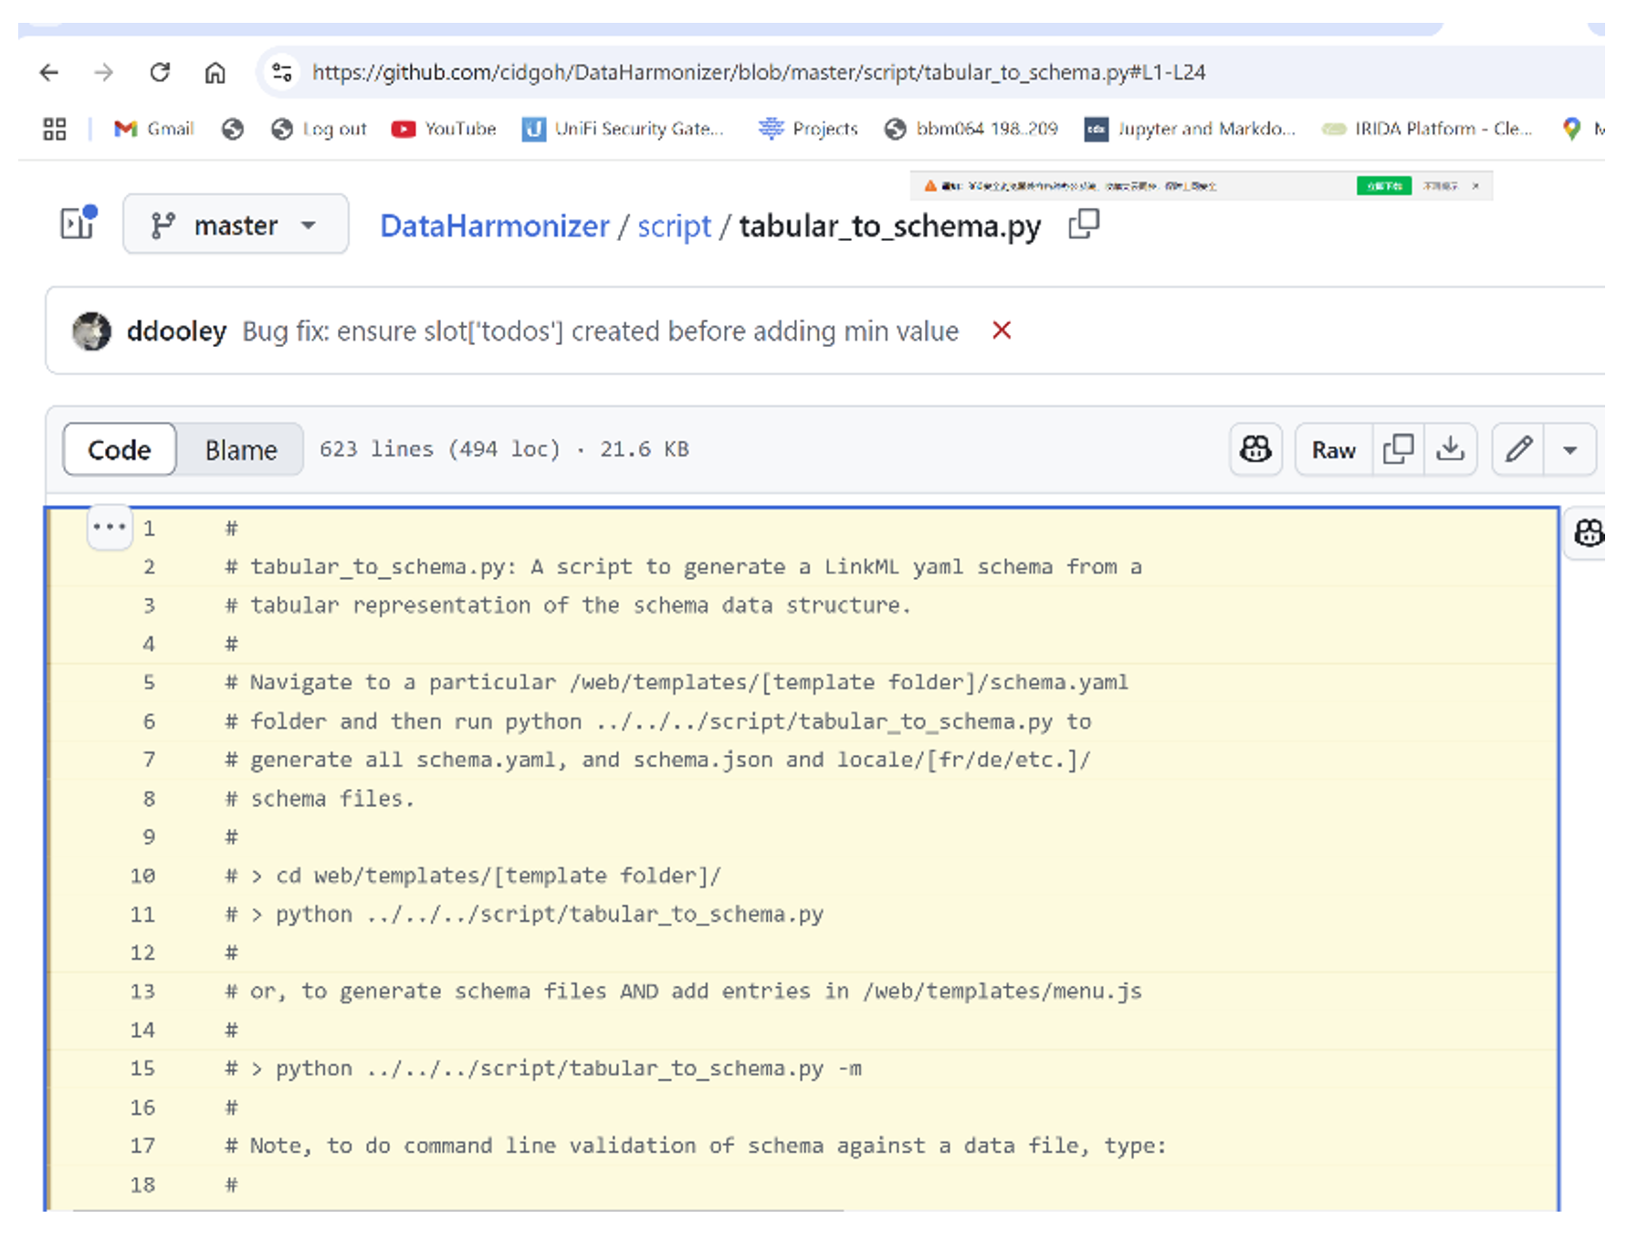Navigate to DataHarmonizer repository root
The height and width of the screenshot is (1239, 1627).
[x=494, y=226]
